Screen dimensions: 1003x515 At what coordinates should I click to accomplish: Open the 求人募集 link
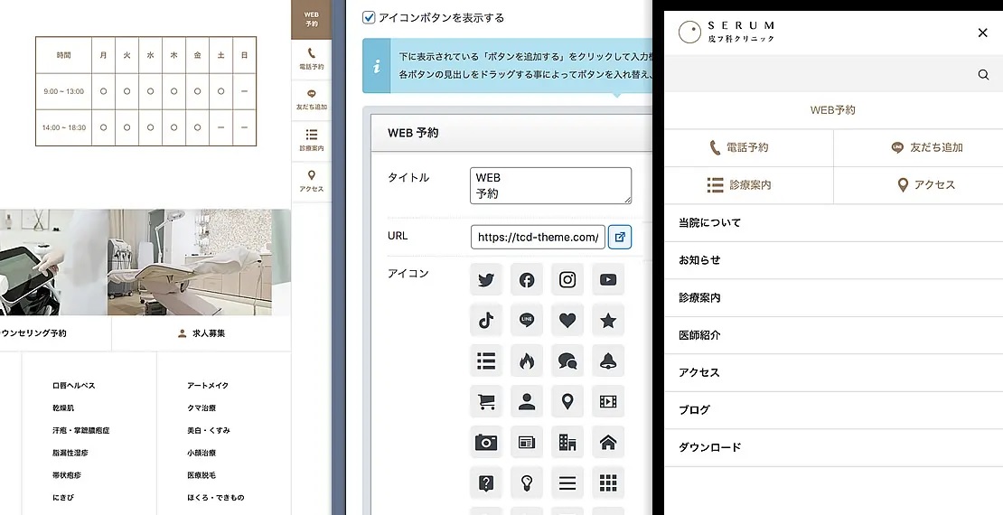tap(202, 333)
